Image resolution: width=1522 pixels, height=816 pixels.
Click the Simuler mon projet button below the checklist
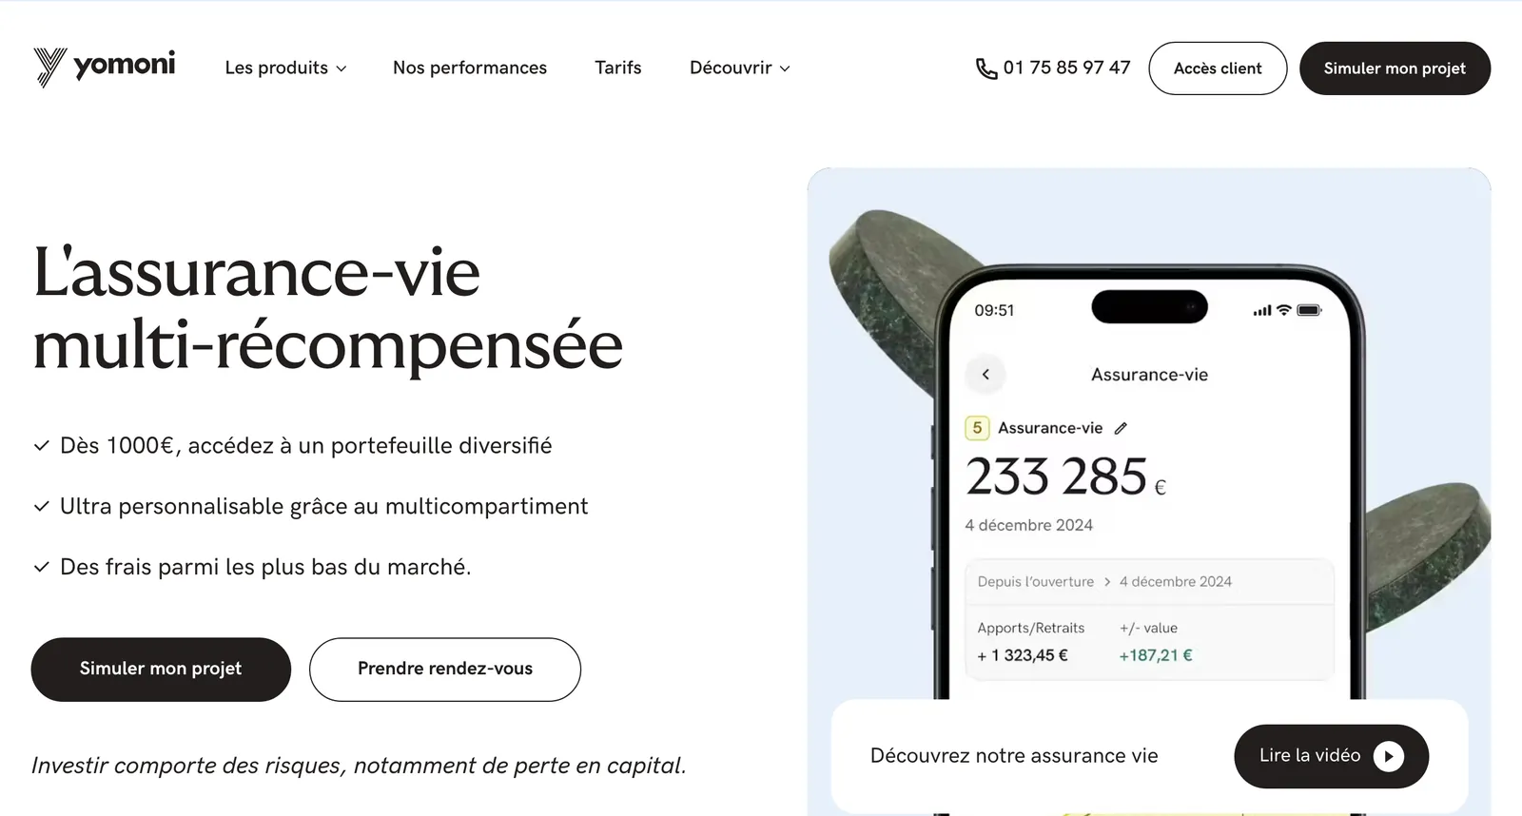point(161,670)
